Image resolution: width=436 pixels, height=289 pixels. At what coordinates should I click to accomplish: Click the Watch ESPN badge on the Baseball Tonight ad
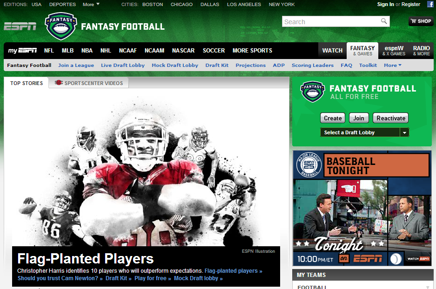click(x=418, y=259)
